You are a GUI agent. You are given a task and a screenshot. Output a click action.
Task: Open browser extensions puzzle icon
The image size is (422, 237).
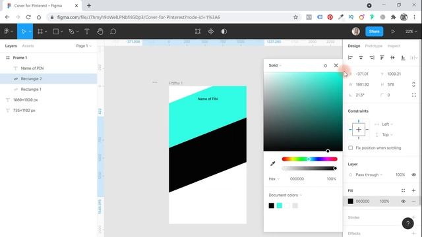pos(393,17)
